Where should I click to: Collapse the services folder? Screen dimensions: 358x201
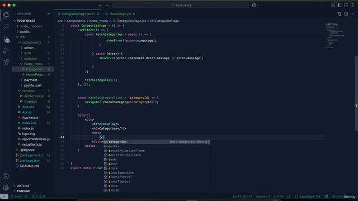[x=29, y=90]
